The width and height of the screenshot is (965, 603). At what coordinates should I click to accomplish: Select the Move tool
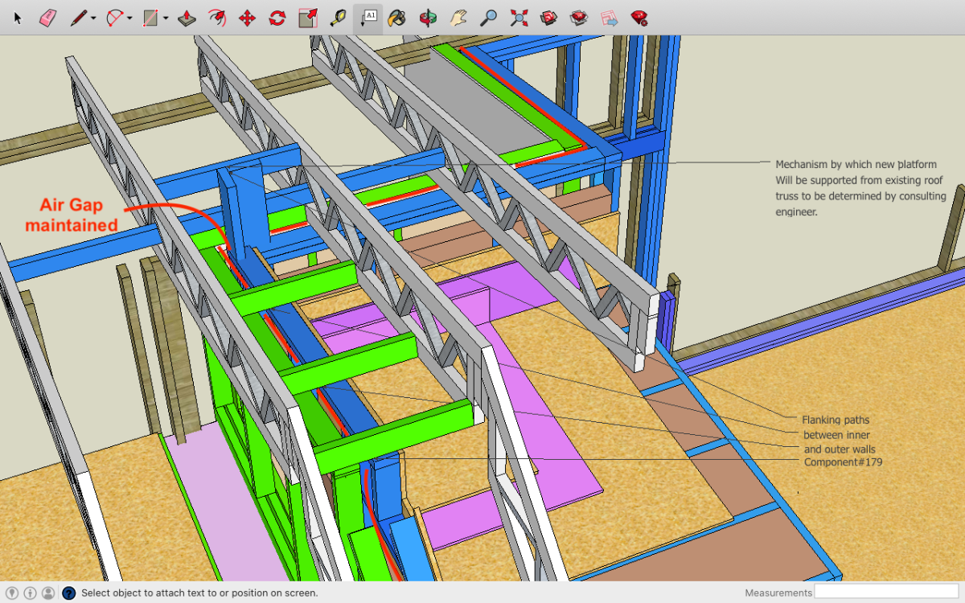click(x=247, y=17)
